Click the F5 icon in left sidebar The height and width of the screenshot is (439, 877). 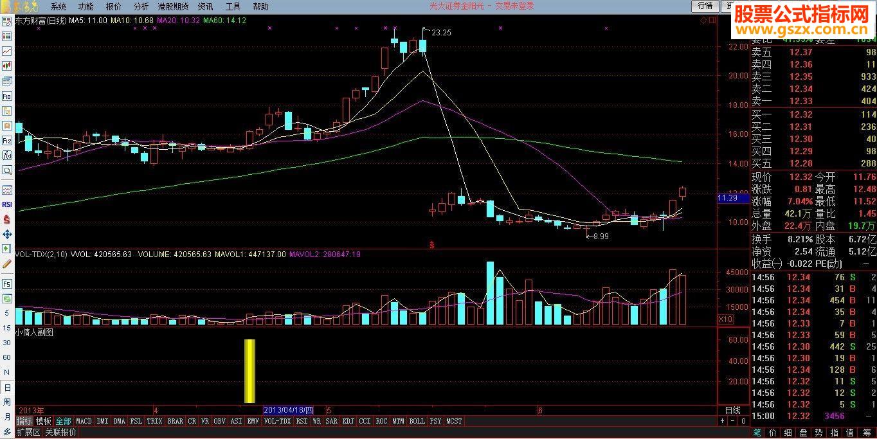[x=7, y=283]
